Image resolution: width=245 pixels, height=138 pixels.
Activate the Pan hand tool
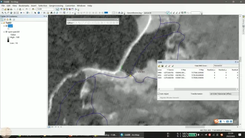click(x=8, y=13)
